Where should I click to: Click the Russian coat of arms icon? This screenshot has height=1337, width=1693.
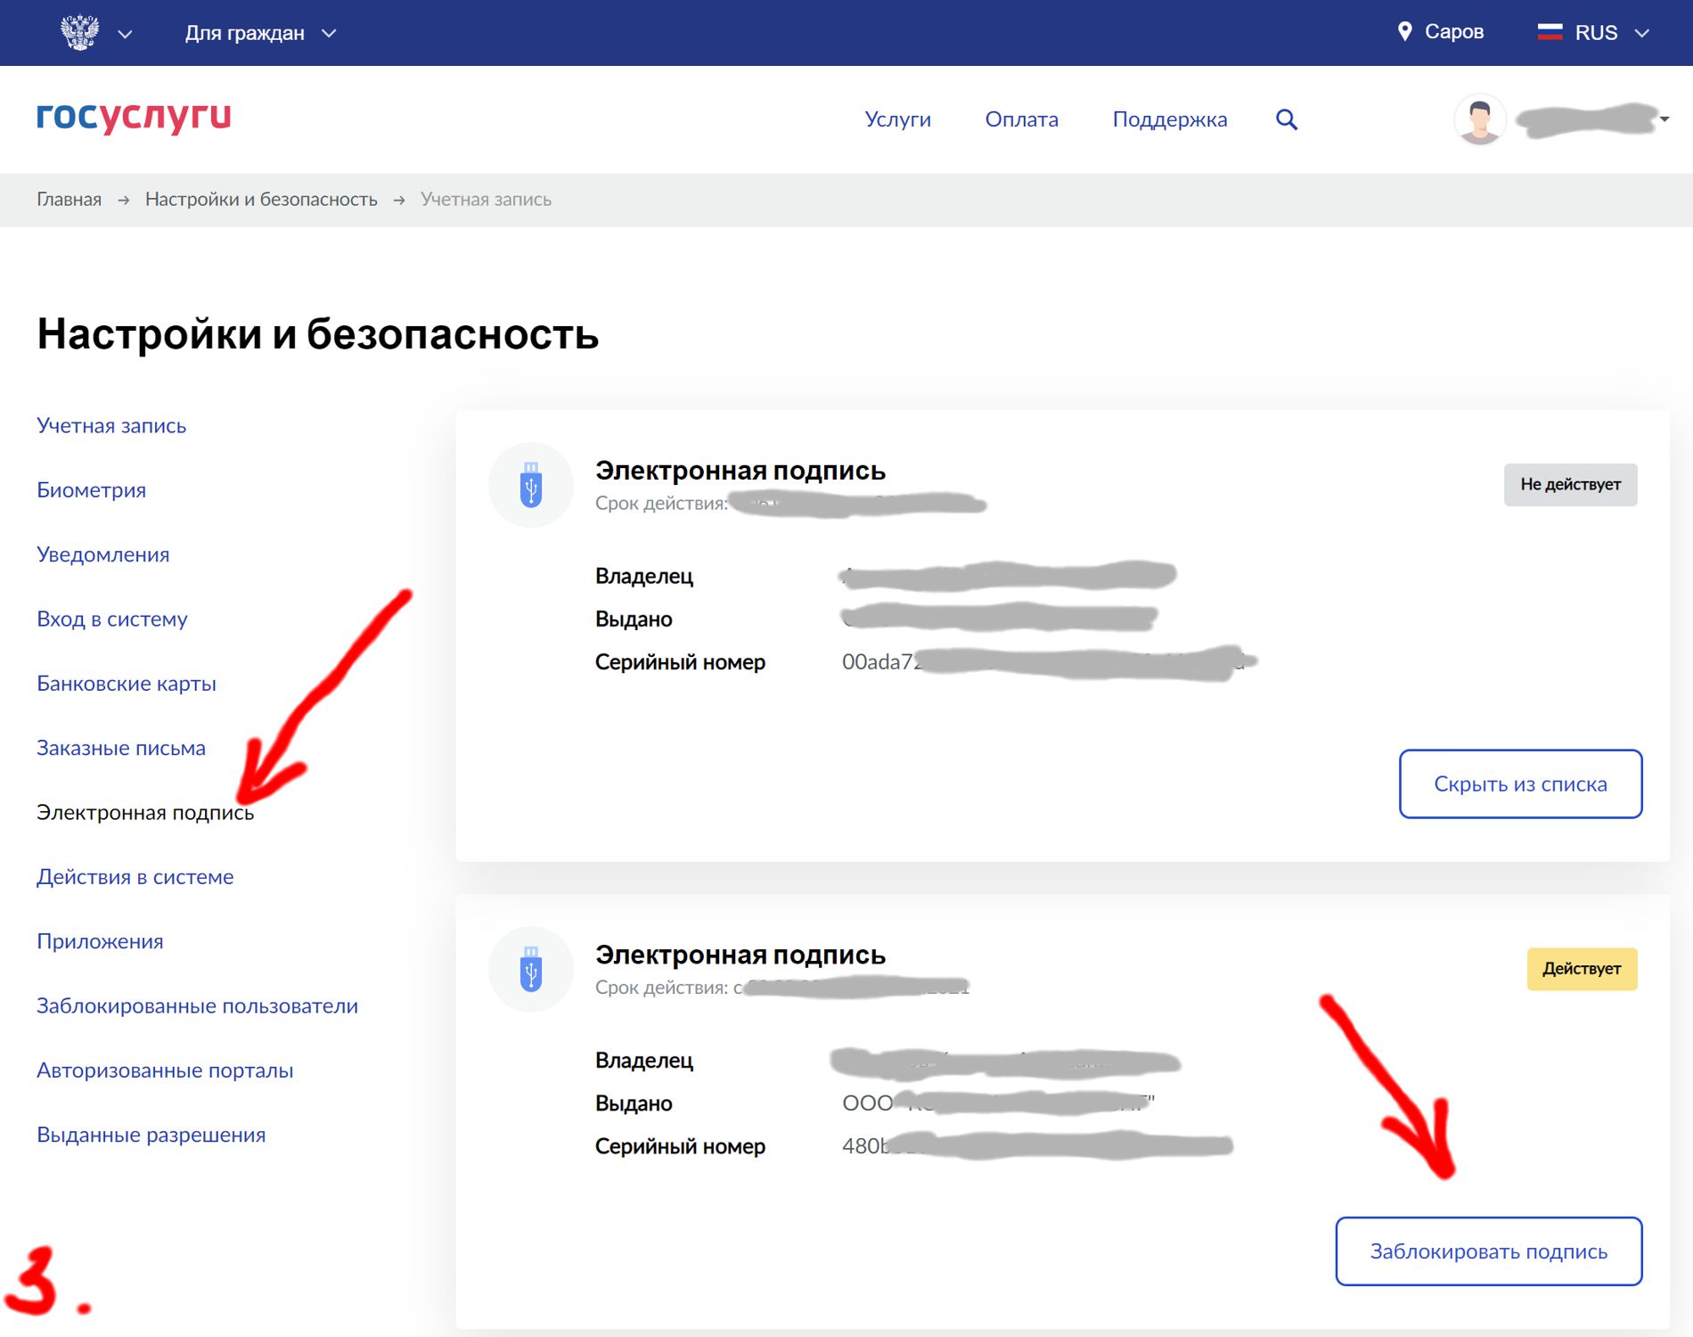79,32
